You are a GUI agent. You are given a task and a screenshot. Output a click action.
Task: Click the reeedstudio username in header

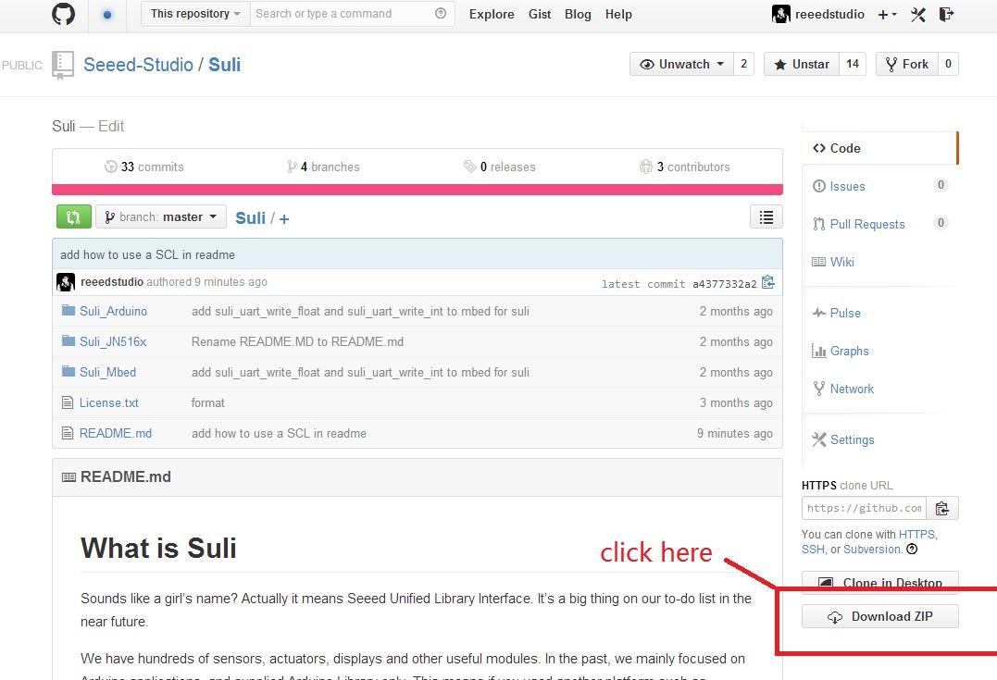(x=829, y=14)
